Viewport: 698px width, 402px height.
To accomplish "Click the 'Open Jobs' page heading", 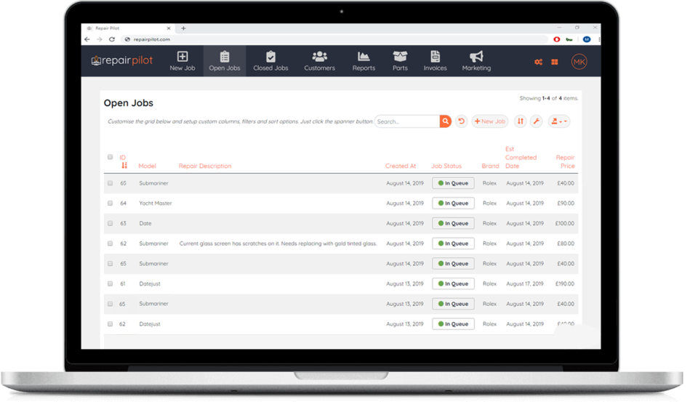I will pyautogui.click(x=128, y=102).
